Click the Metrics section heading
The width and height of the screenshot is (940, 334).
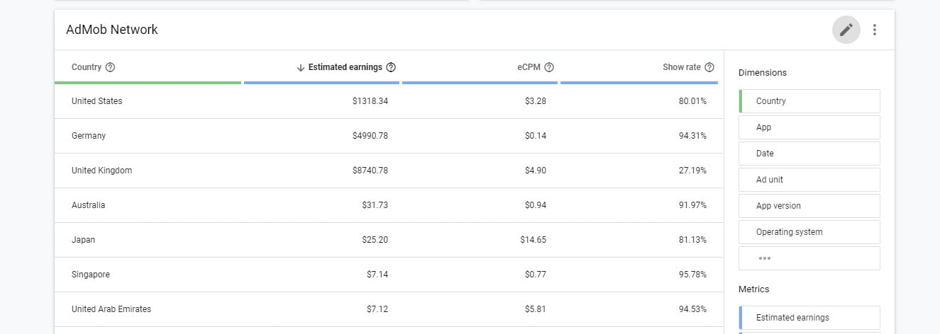click(x=754, y=289)
